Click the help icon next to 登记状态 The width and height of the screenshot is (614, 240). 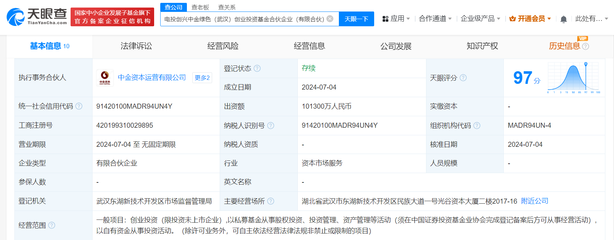point(257,68)
